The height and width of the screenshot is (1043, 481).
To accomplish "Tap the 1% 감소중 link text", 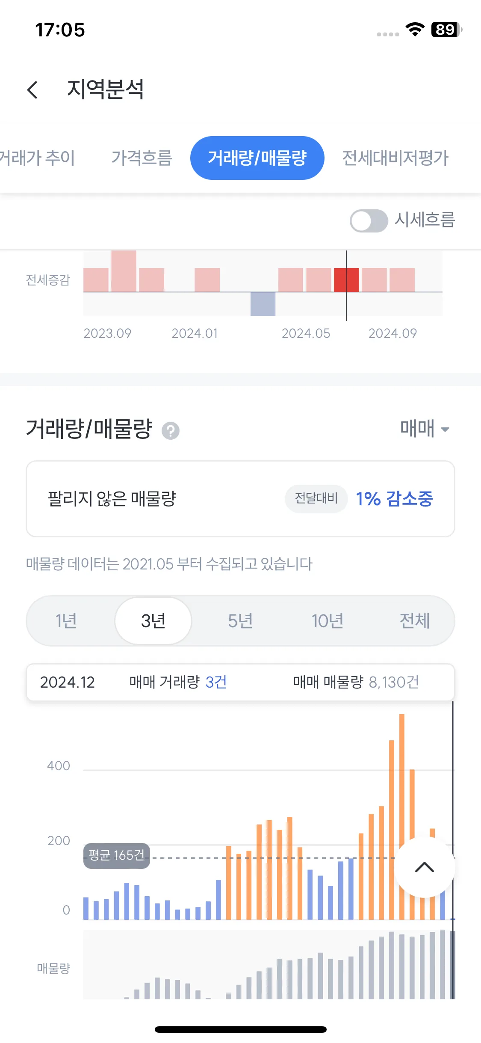I will [394, 498].
